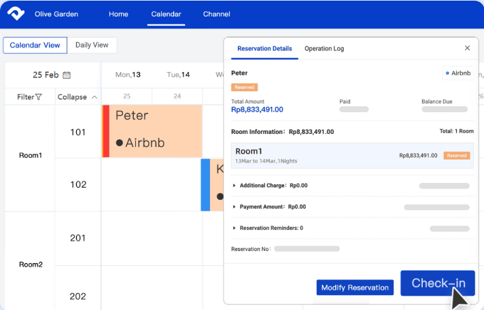Click the Modify Reservation button

(x=355, y=288)
